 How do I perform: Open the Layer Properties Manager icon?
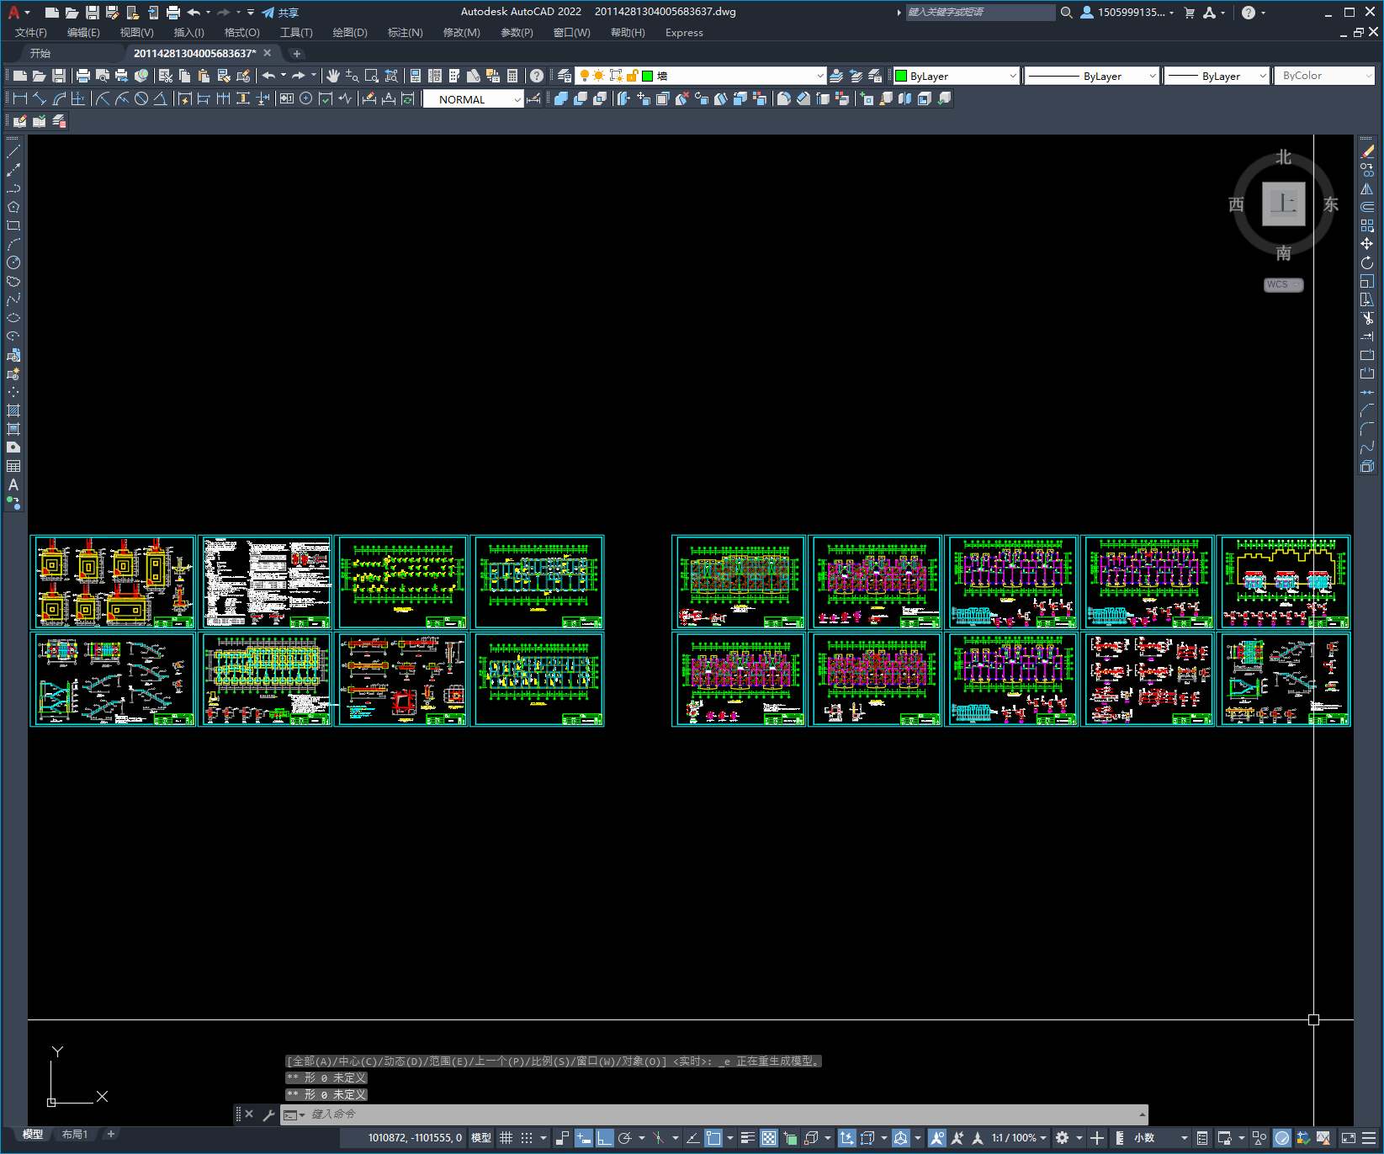tap(565, 76)
